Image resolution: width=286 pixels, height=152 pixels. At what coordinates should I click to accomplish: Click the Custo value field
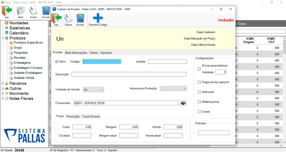click(x=82, y=127)
